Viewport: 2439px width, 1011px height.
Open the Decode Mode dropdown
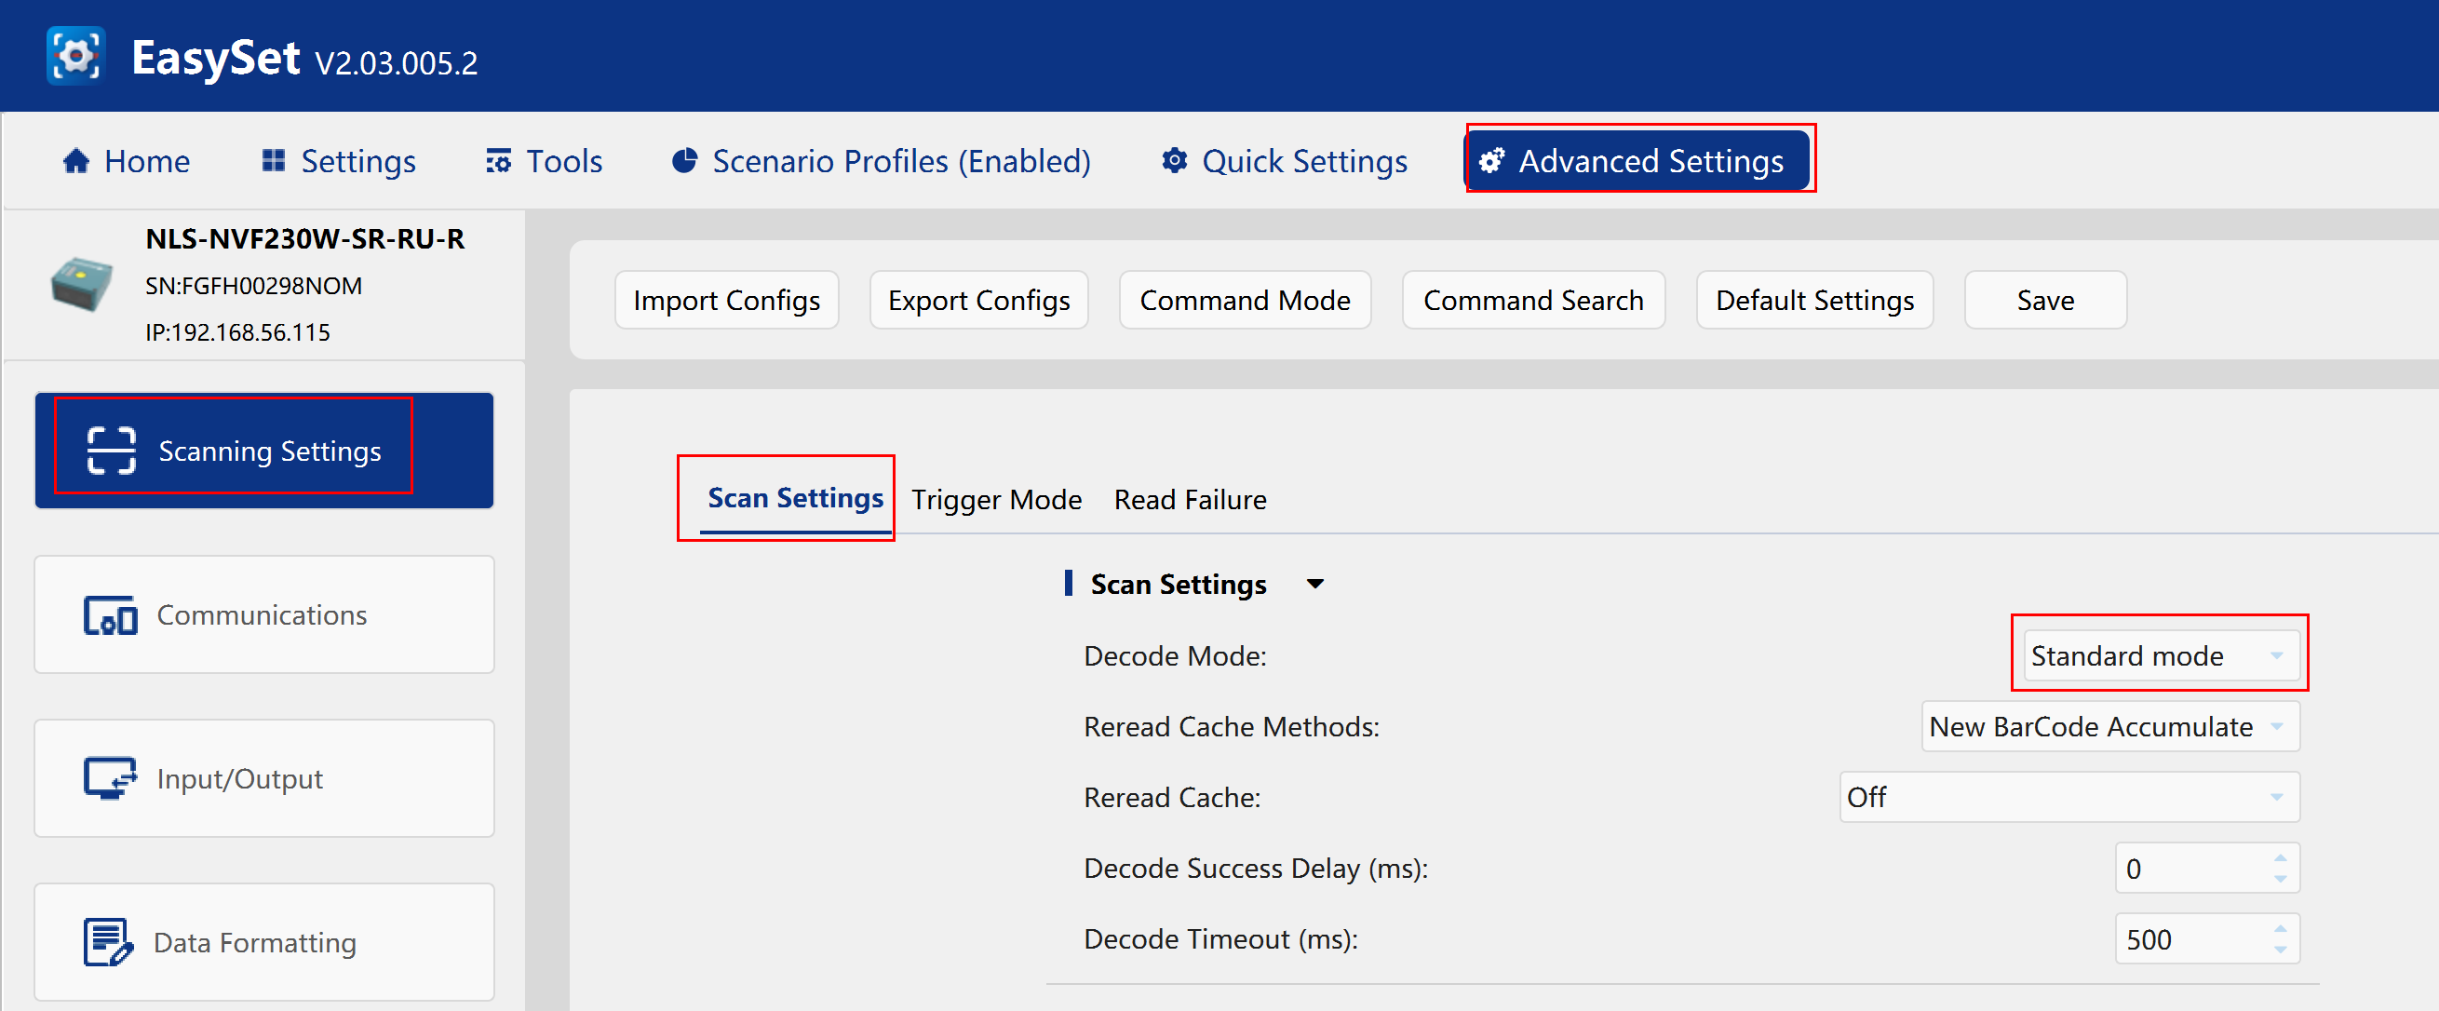coord(2161,655)
